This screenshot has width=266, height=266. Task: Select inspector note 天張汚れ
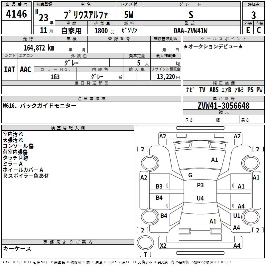coord(13,140)
